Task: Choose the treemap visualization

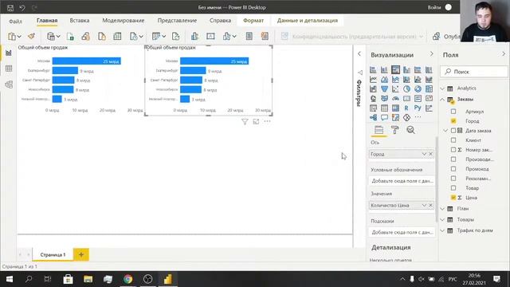Action: 429,88
